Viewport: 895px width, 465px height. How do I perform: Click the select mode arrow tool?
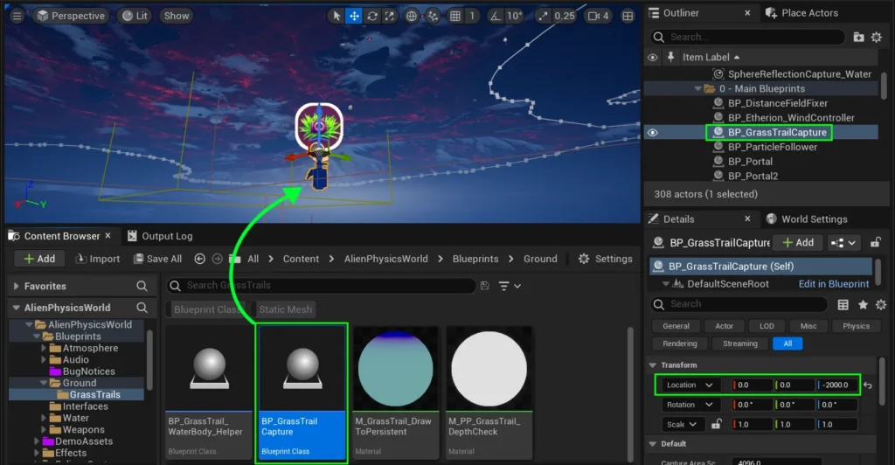point(336,16)
